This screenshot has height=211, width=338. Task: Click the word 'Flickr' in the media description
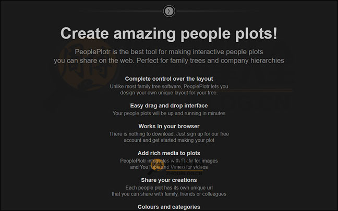(x=187, y=161)
